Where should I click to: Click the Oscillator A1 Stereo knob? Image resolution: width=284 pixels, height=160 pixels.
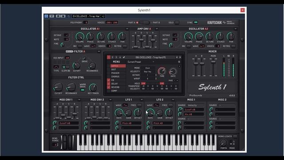(x=111, y=36)
